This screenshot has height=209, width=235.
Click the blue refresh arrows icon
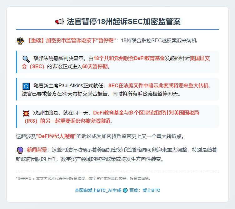26,86
